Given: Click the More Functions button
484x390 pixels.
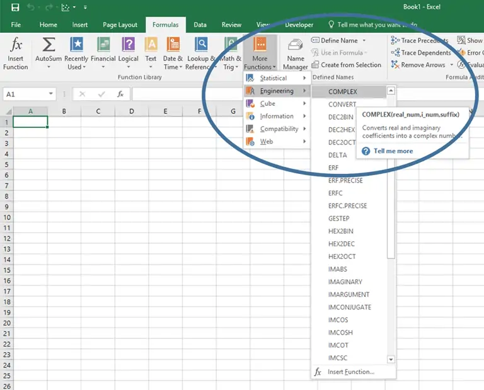Looking at the screenshot, I should click(x=260, y=53).
